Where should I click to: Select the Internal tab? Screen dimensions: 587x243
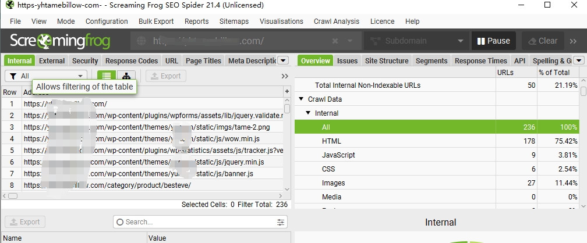coord(19,60)
